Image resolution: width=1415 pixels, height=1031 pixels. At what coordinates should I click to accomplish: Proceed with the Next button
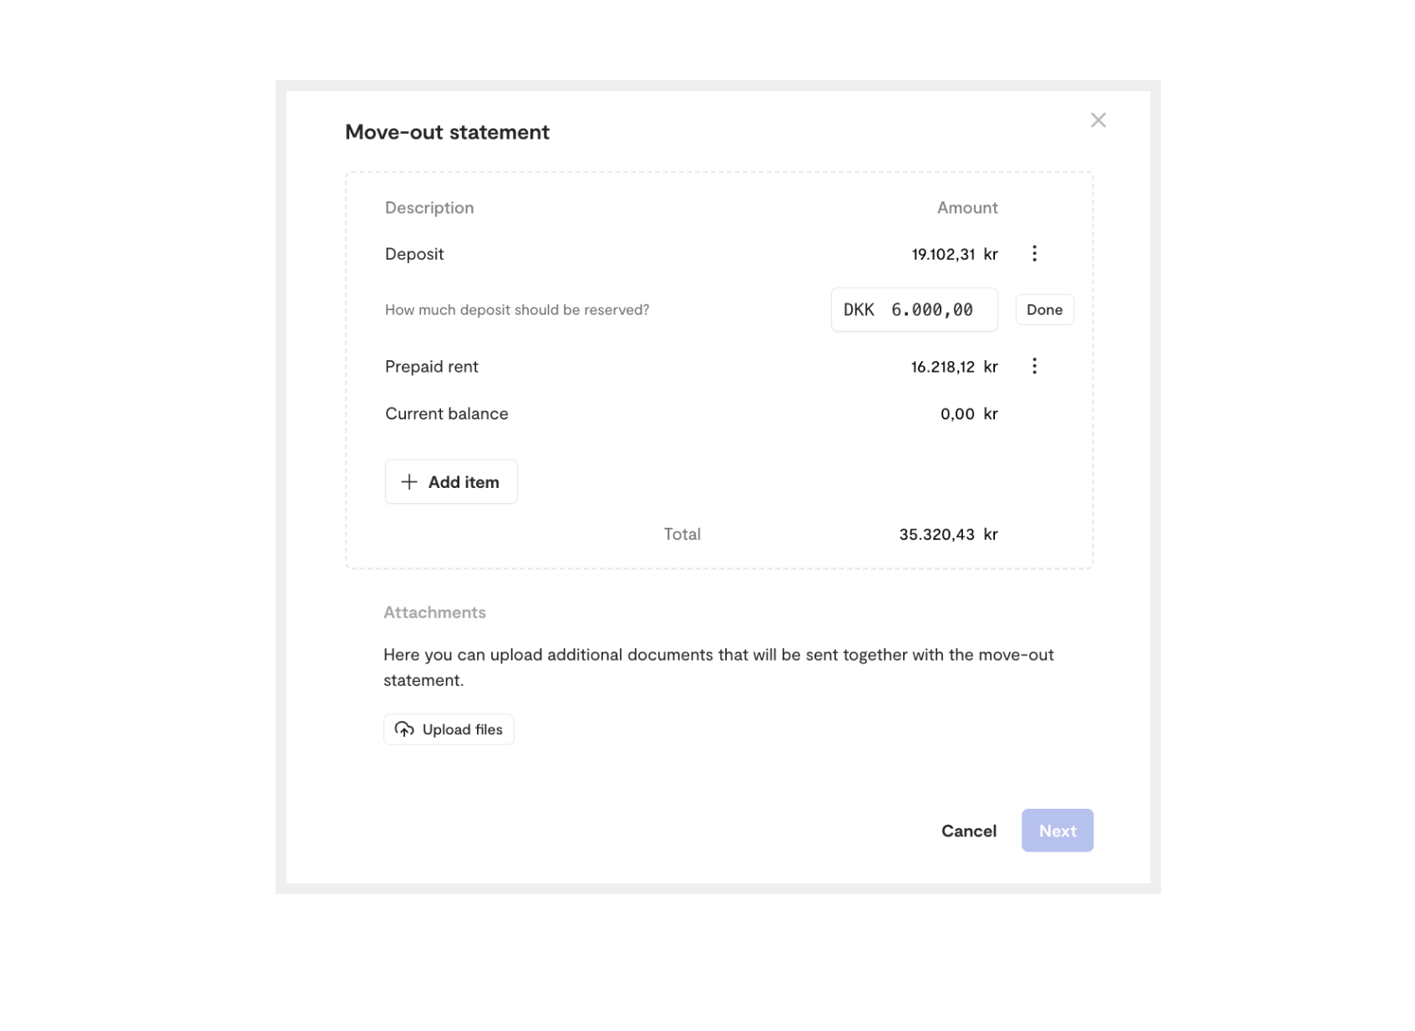1057,830
